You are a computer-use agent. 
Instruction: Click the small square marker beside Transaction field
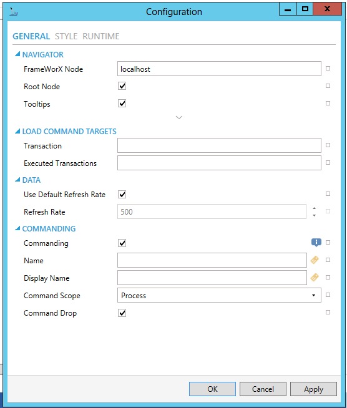pos(328,145)
